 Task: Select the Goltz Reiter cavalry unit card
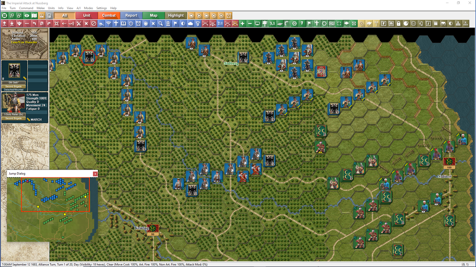[x=25, y=107]
